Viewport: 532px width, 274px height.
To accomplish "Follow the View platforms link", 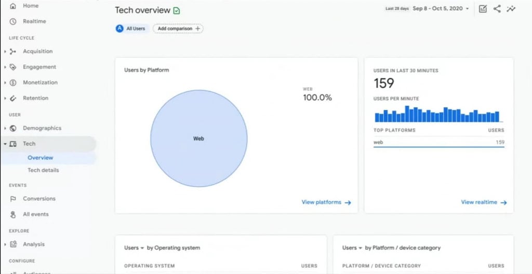I will 326,202.
